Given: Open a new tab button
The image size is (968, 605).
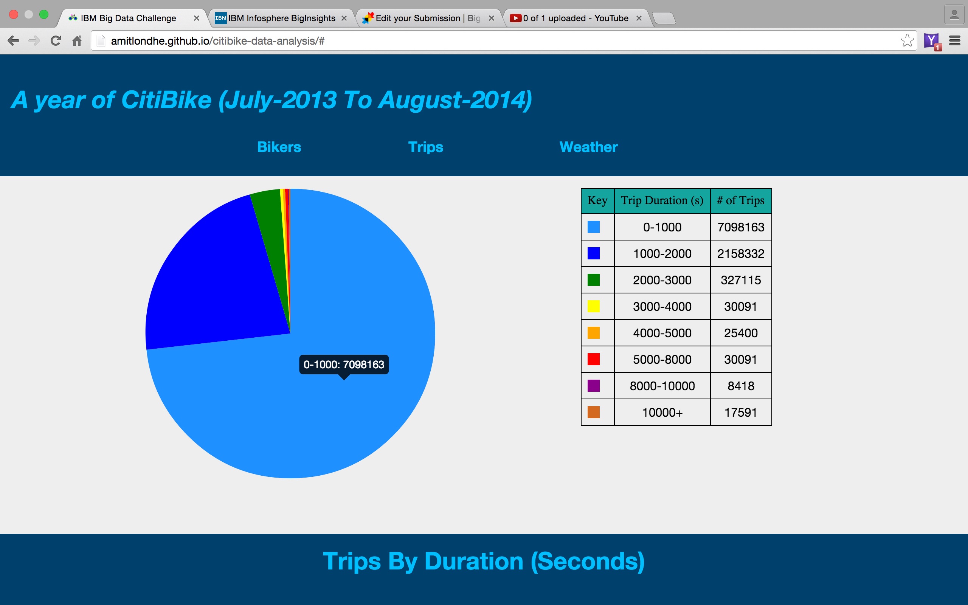Looking at the screenshot, I should pos(664,19).
